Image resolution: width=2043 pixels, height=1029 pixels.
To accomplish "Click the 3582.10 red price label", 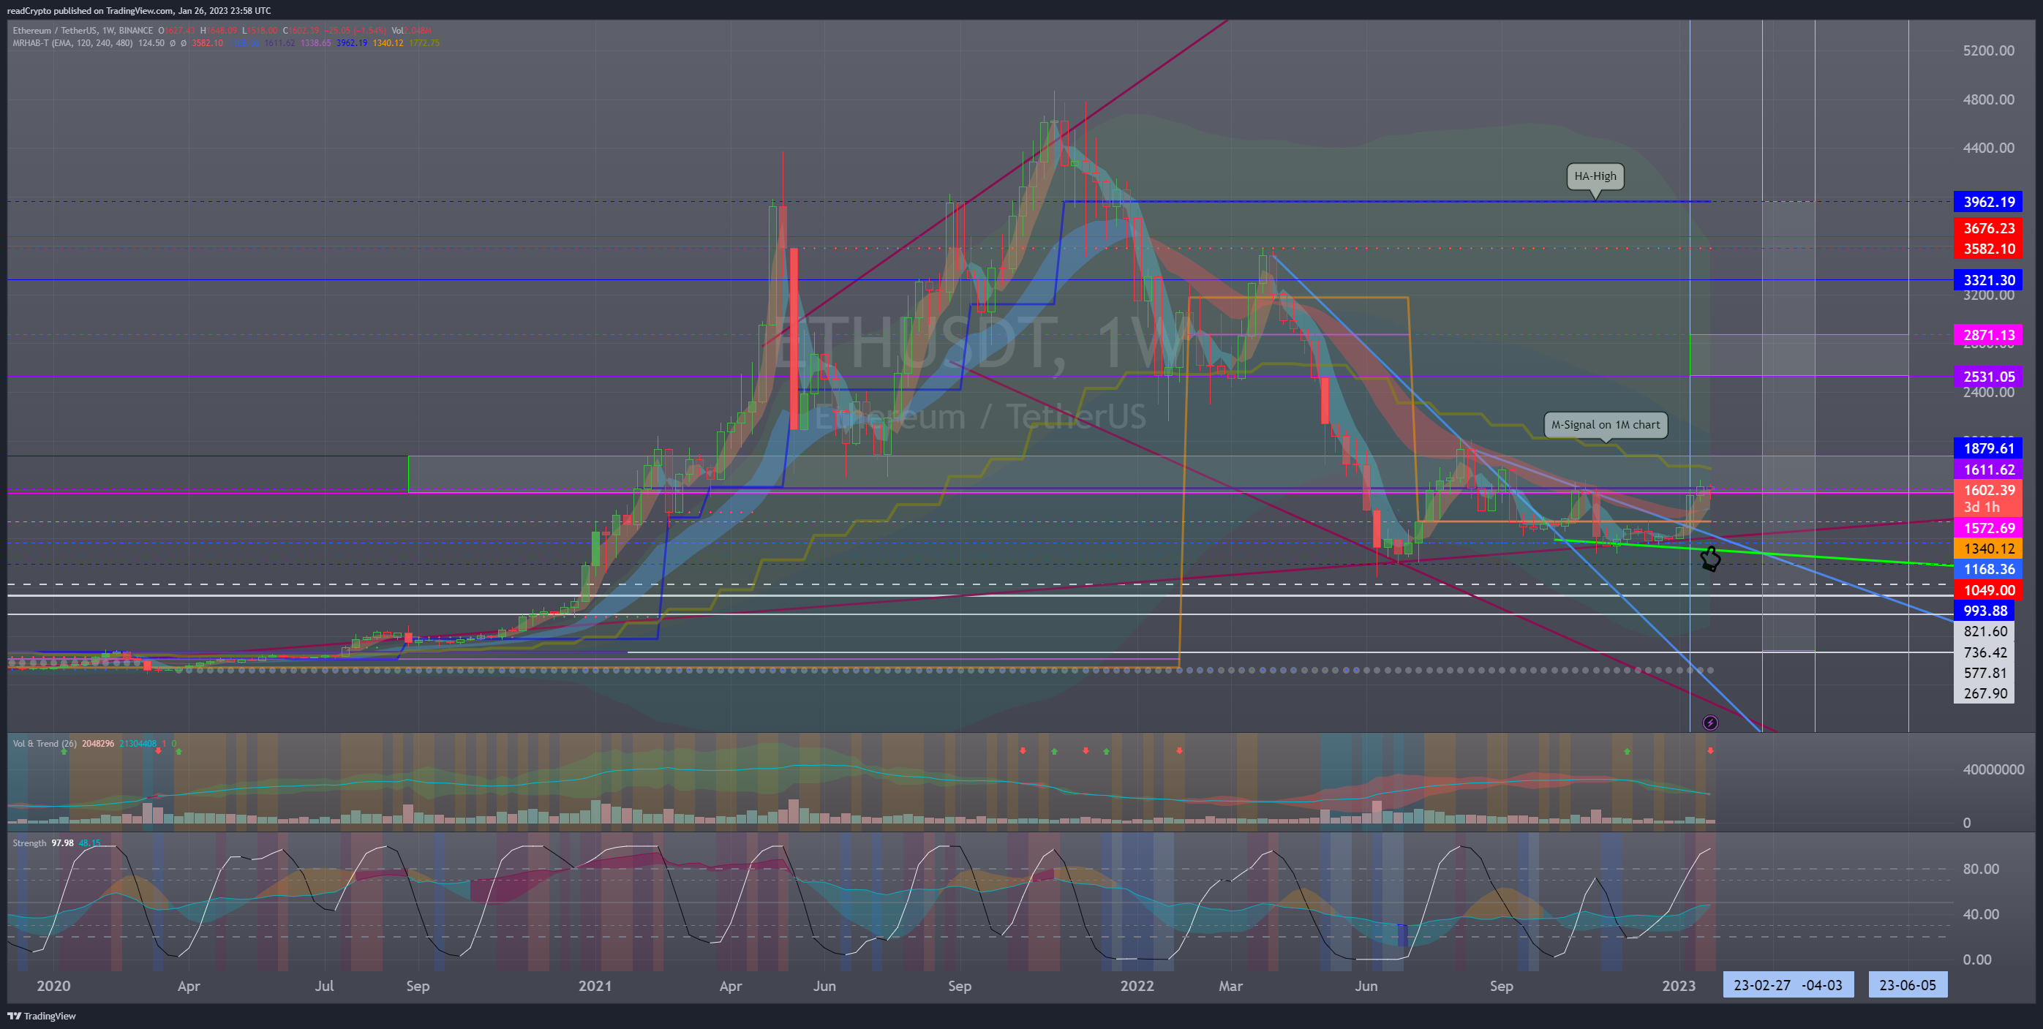I will [x=1987, y=249].
